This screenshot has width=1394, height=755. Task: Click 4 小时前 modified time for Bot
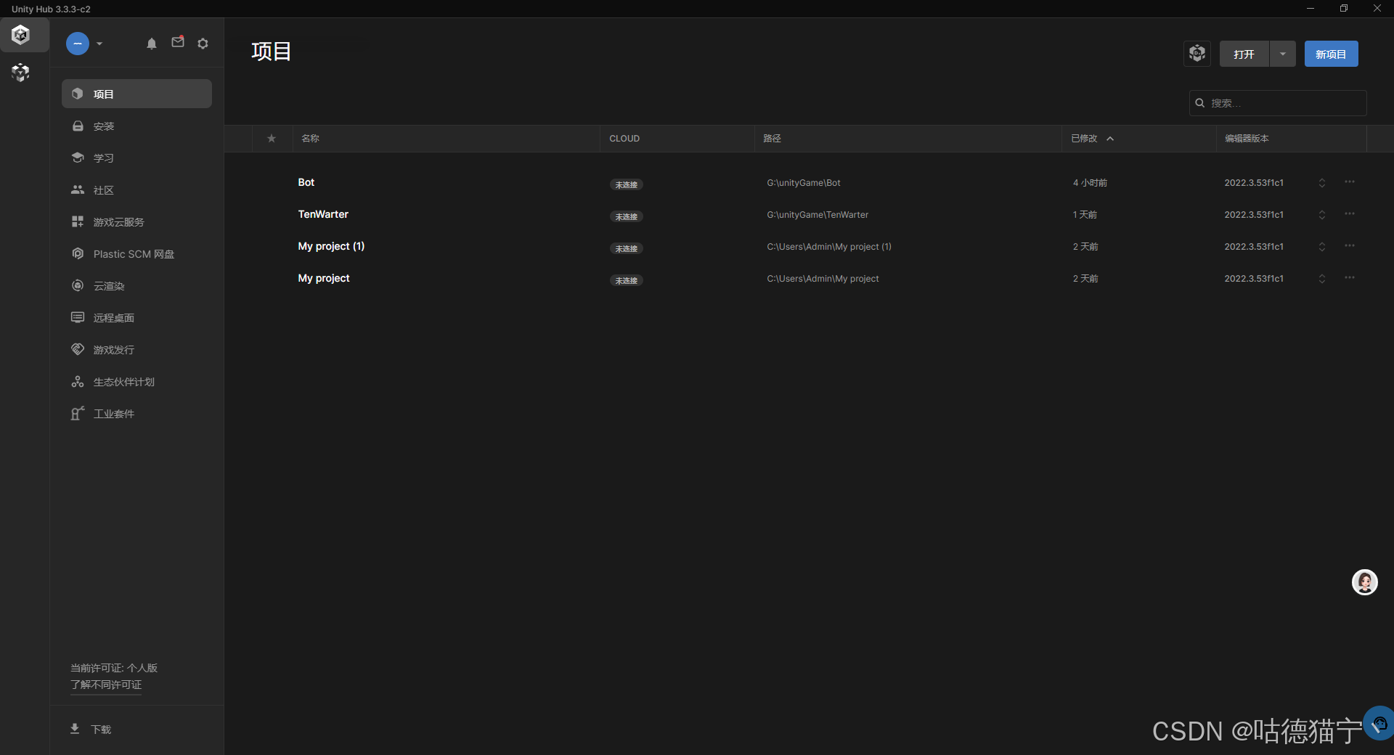1090,183
